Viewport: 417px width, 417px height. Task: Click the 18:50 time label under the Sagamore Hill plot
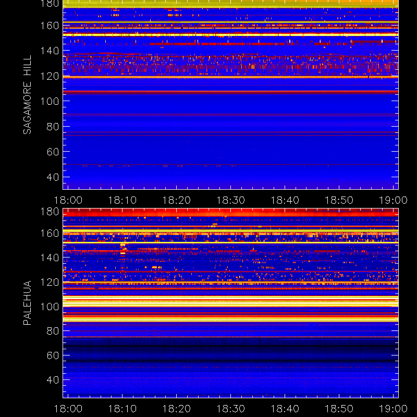pos(339,200)
